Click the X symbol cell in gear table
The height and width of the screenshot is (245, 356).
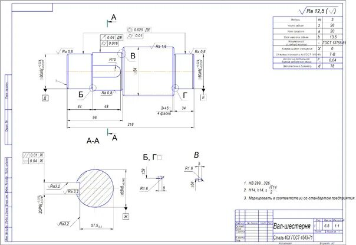pyautogui.click(x=319, y=48)
